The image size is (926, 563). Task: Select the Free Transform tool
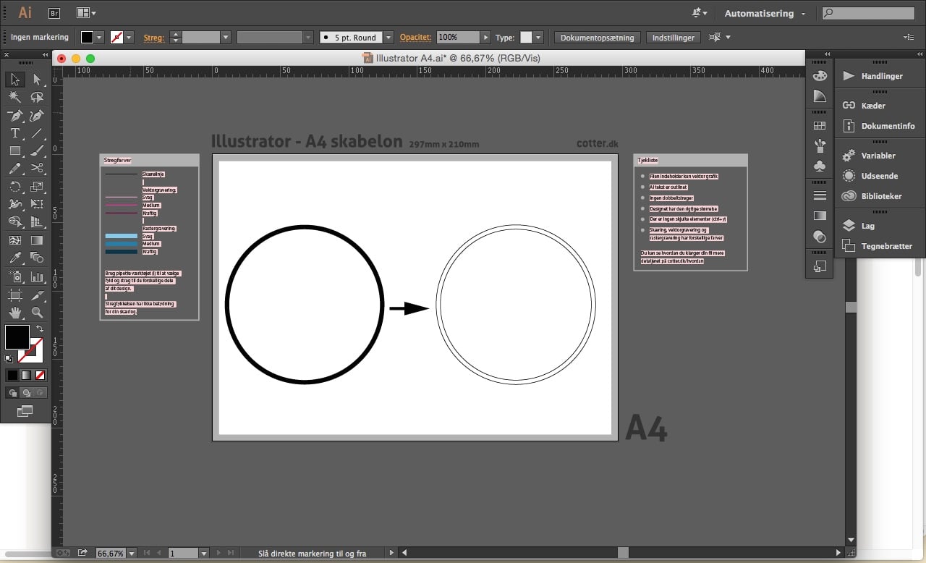[37, 204]
